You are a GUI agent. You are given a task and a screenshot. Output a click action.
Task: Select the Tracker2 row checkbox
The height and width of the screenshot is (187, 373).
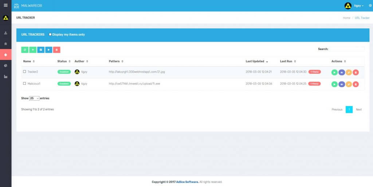24,72
